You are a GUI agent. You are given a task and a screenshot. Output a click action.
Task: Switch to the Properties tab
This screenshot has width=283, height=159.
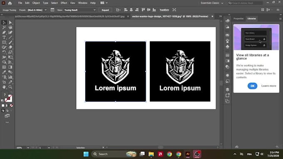238,19
